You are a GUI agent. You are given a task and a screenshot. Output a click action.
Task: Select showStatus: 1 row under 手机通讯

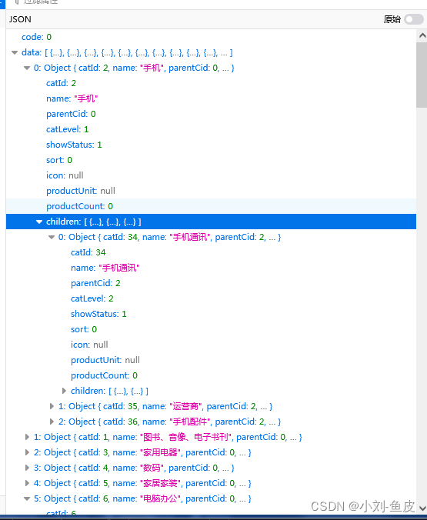[x=211, y=314]
